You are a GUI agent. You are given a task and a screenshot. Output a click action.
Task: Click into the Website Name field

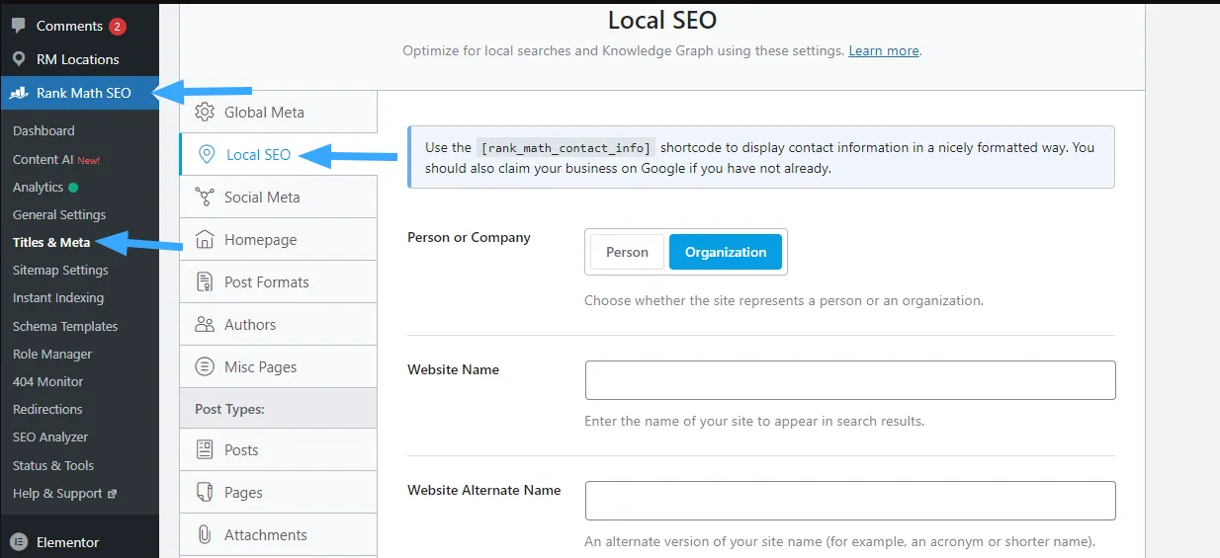point(850,380)
